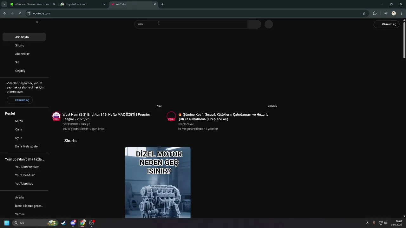Image resolution: width=406 pixels, height=228 pixels.
Task: Open a new browser tab
Action: (162, 4)
